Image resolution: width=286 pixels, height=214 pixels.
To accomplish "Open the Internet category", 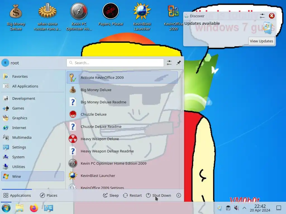I will pyautogui.click(x=33, y=128).
